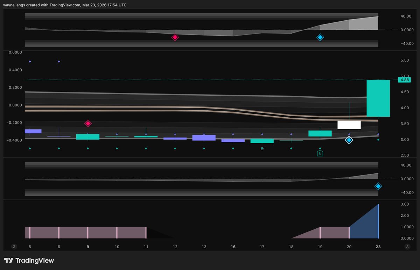The image size is (420, 270).
Task: Click the TradingView logo
Action: [x=29, y=261]
